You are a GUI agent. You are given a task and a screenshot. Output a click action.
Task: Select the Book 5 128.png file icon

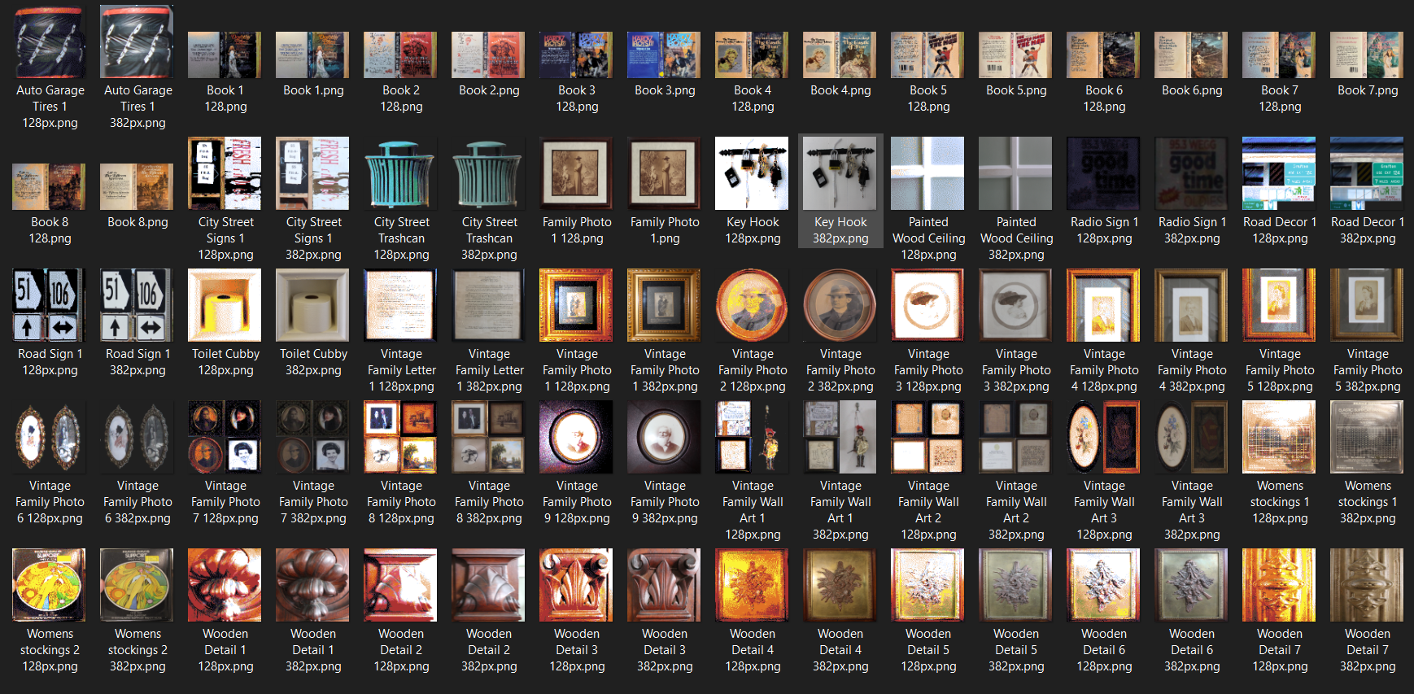coord(928,55)
